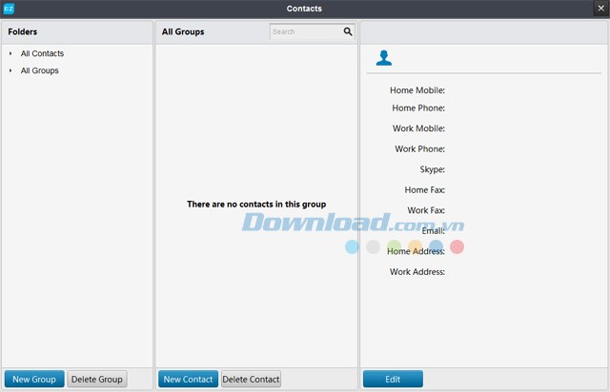
Task: Click the search magnifier icon
Action: click(x=348, y=31)
